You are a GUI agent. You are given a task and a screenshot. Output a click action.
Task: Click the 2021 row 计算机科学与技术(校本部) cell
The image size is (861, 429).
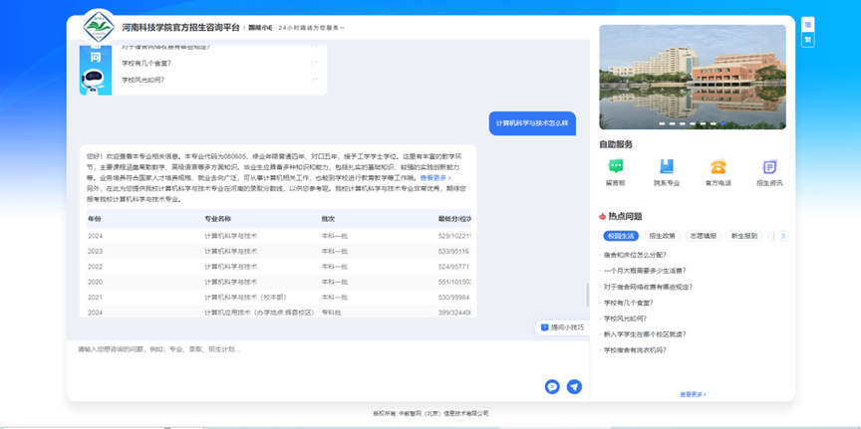point(245,298)
